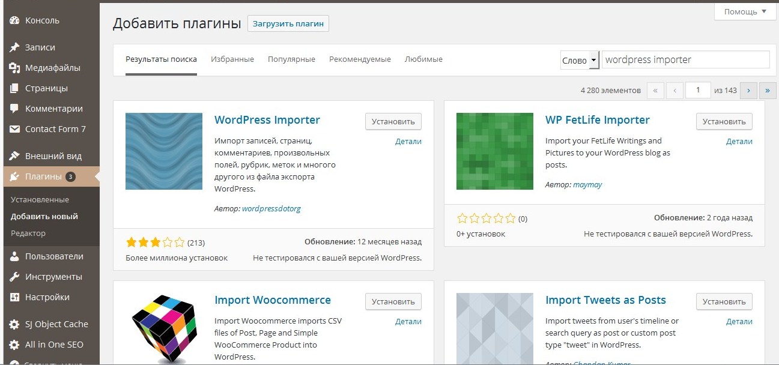Open Детали for WordPress Importer
The image size is (779, 365).
pyautogui.click(x=408, y=142)
